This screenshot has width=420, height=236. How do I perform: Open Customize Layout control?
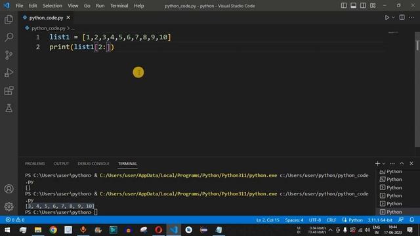point(373,5)
